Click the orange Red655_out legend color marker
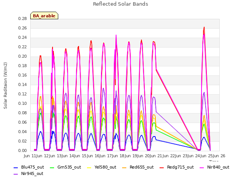 [124, 167]
